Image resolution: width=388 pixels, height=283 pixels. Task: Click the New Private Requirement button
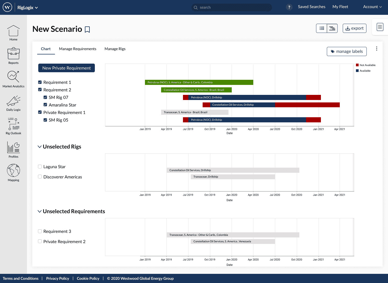67,68
